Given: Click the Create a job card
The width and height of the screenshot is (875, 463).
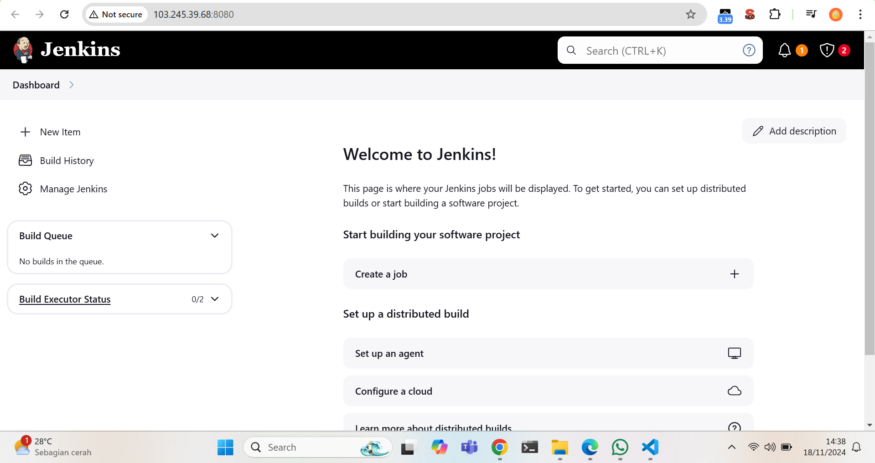Looking at the screenshot, I should tap(548, 274).
